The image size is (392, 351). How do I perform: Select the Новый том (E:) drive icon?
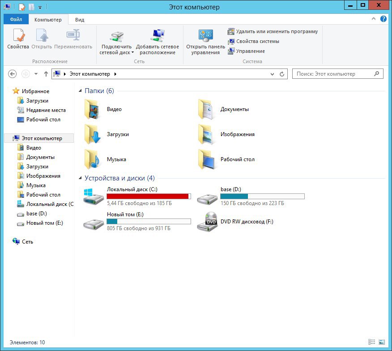click(x=93, y=224)
